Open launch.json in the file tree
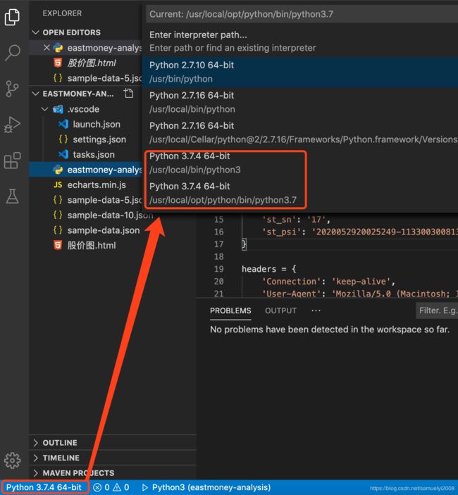 (x=97, y=125)
